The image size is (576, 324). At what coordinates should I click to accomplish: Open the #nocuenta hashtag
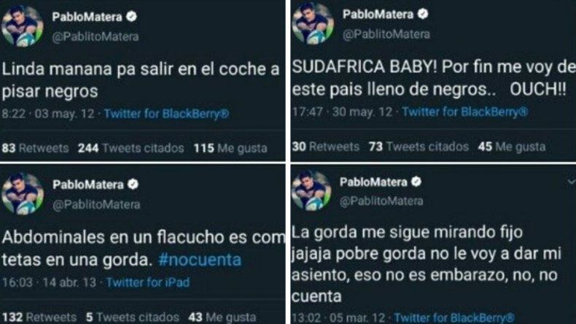(x=200, y=260)
